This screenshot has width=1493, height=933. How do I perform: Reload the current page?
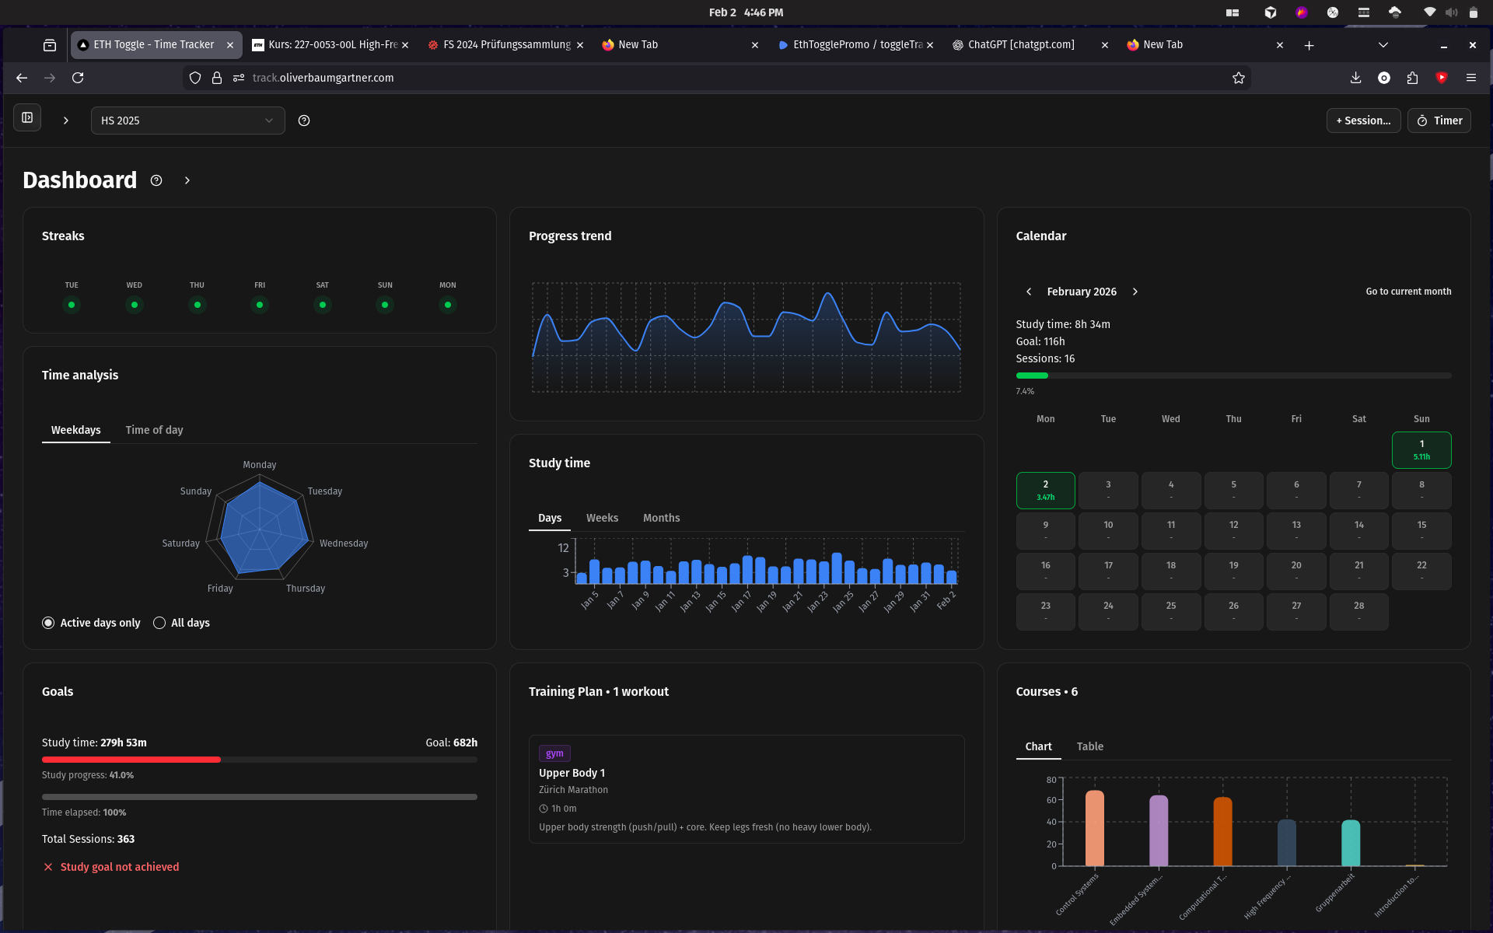pos(78,78)
